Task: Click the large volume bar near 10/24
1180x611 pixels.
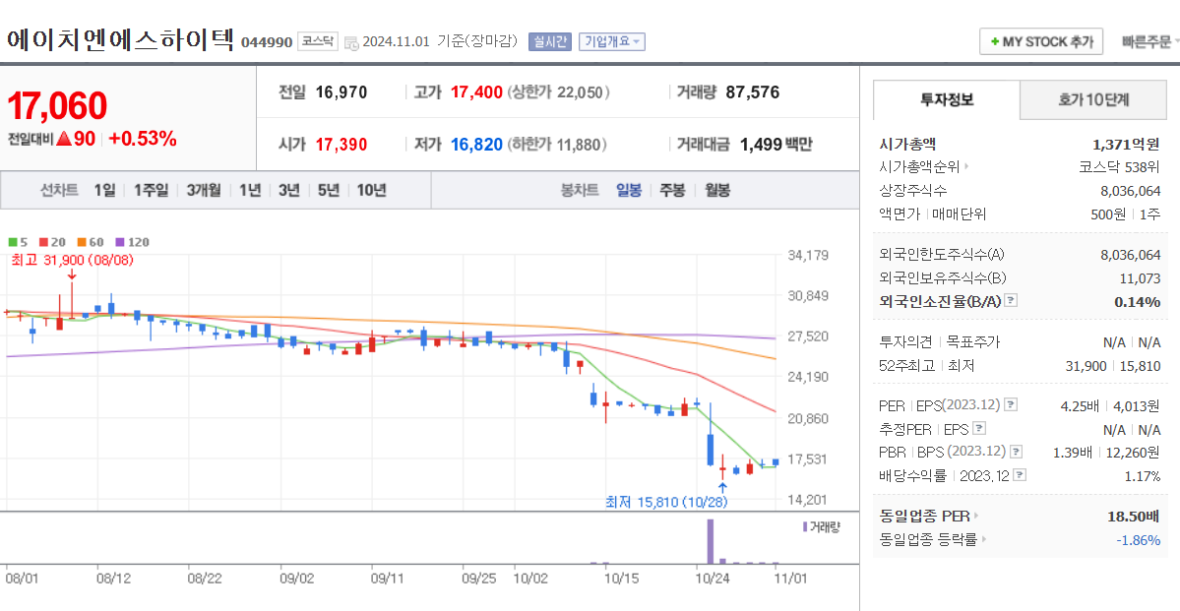Action: click(710, 541)
